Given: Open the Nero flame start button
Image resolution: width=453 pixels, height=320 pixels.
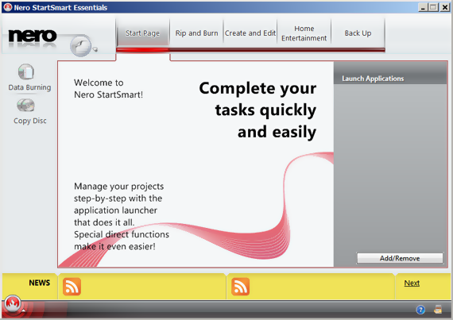Looking at the screenshot, I should pos(12,303).
